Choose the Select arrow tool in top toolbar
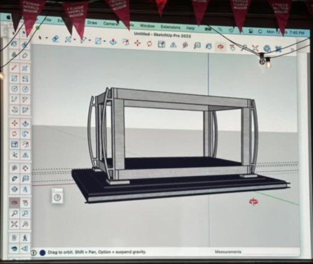The image size is (313, 264). [x=40, y=37]
